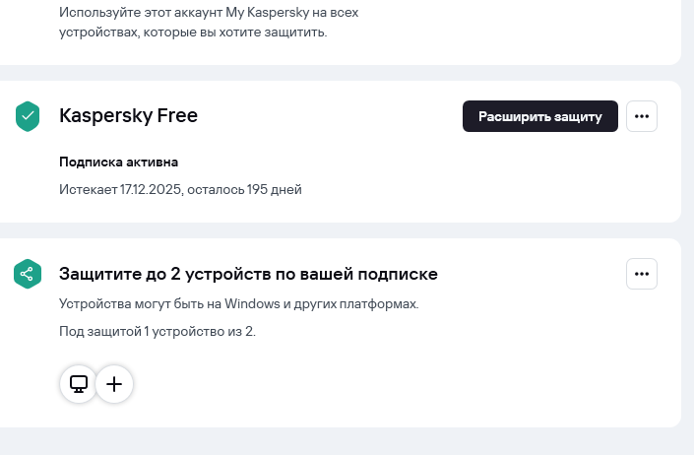Click the green share icon

point(28,274)
